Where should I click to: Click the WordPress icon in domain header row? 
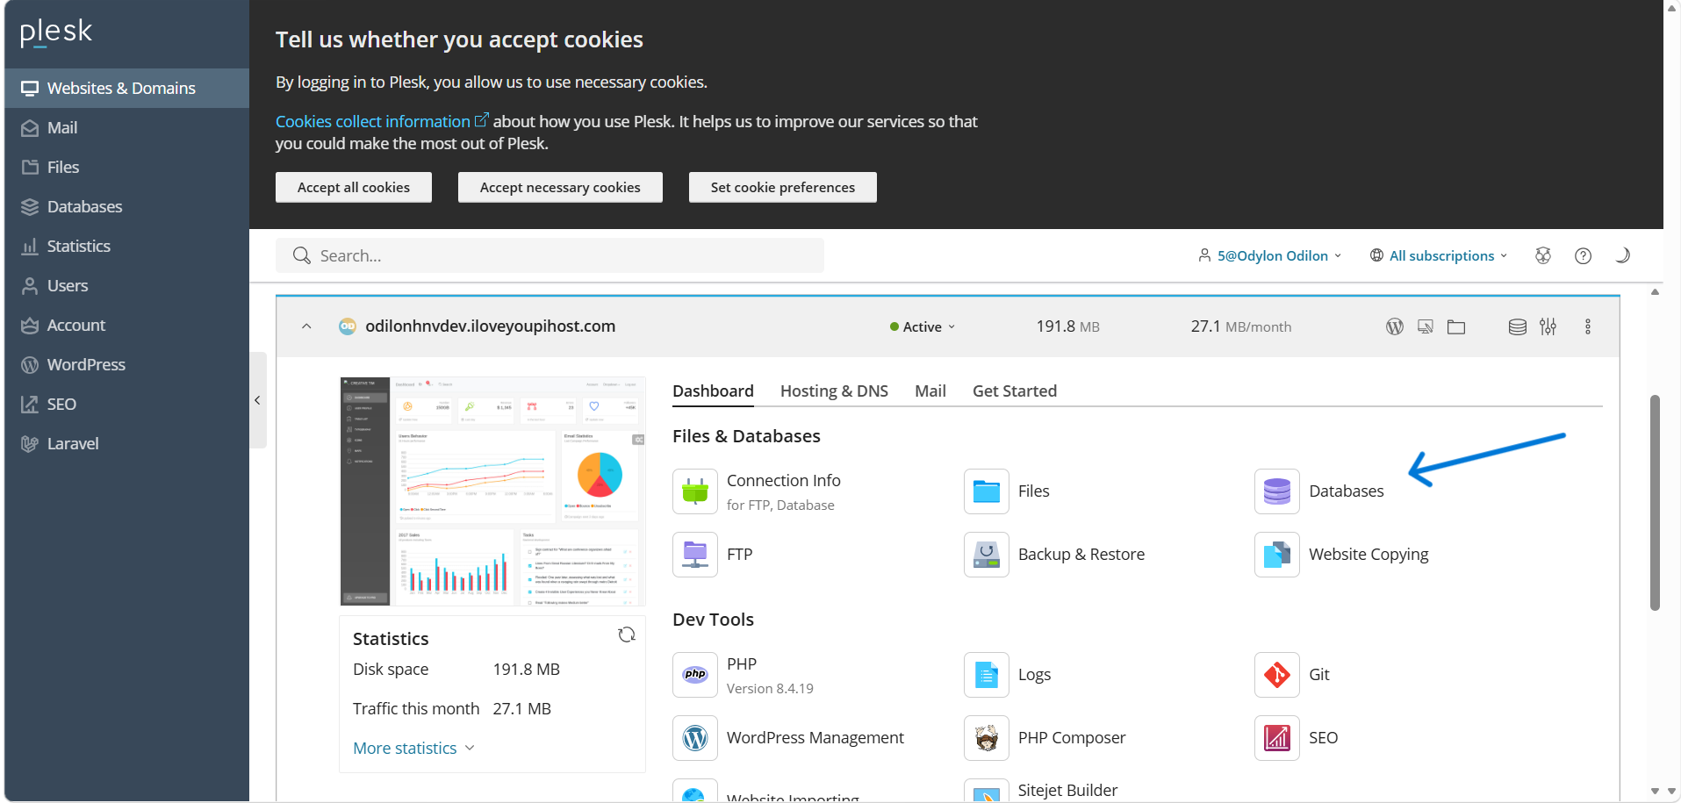pyautogui.click(x=1394, y=327)
